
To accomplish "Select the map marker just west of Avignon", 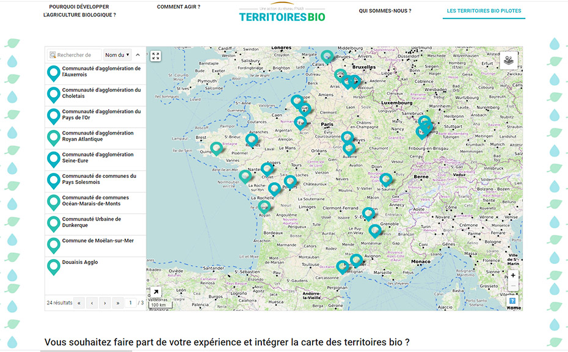I will point(356,260).
